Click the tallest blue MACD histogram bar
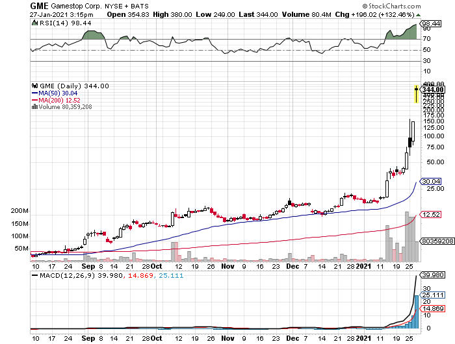Viewport: 455px width, 344px height. [x=417, y=312]
